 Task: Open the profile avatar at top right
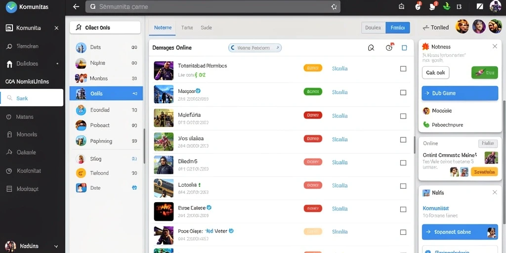pos(495,6)
